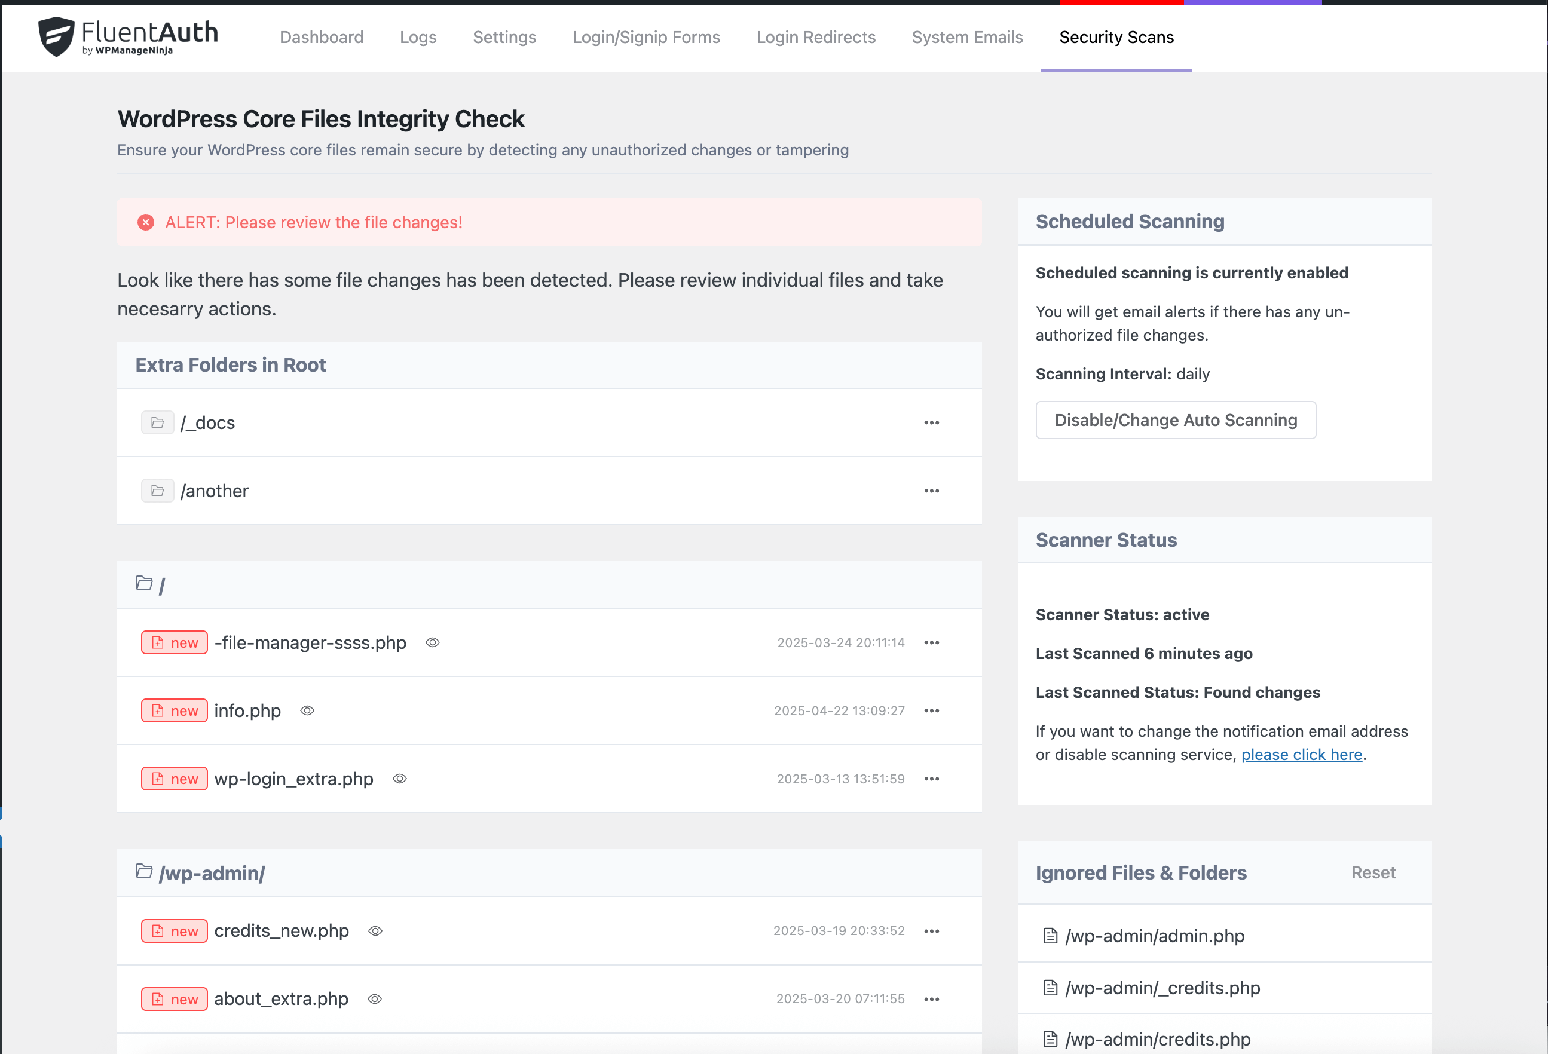
Task: Click the /another folder name
Action: pos(215,491)
